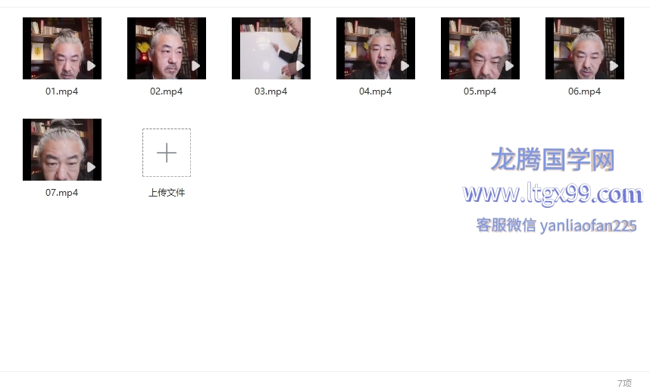This screenshot has width=650, height=387.
Task: Select the 07.mp4 file name
Action: coord(62,193)
